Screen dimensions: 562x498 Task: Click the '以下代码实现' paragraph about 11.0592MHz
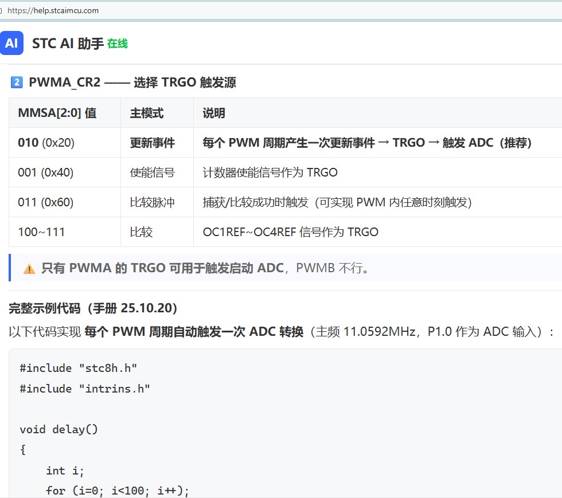[x=282, y=331]
